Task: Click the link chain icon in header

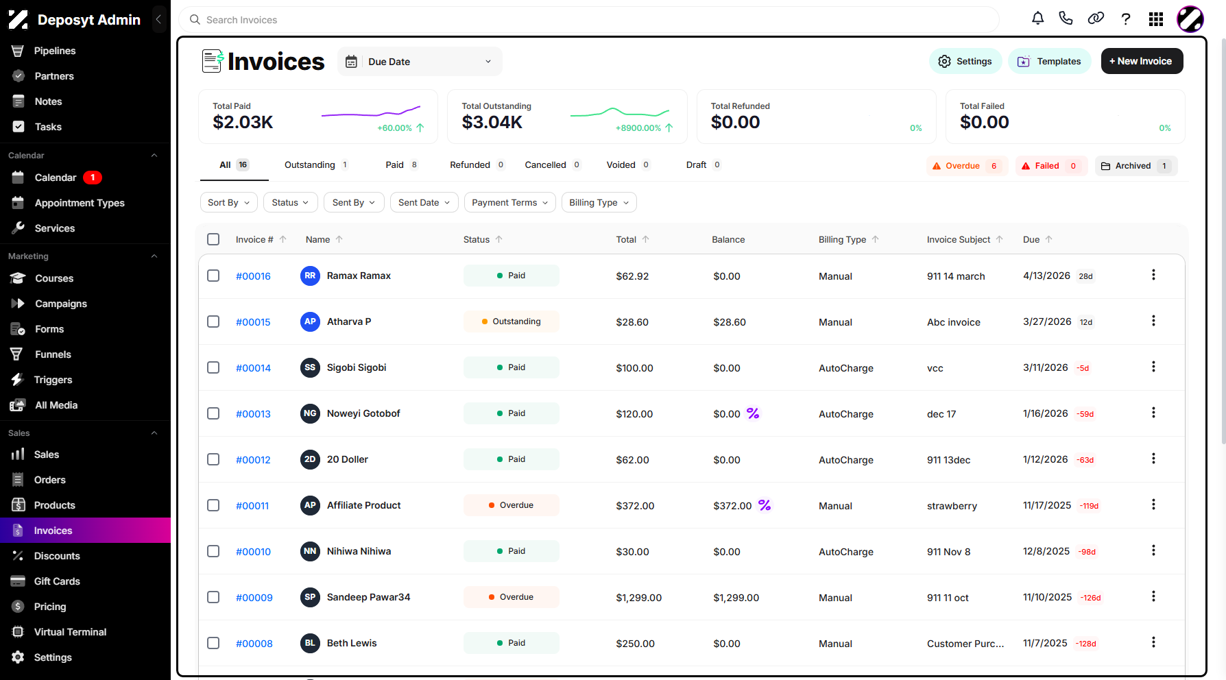Action: (x=1096, y=19)
